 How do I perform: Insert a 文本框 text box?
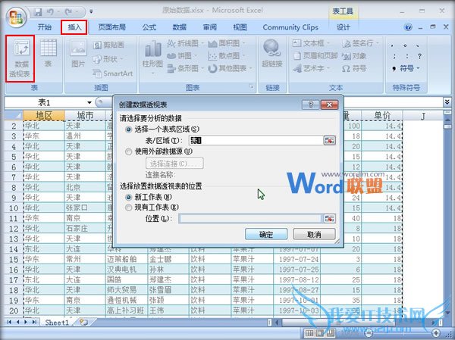311,43
